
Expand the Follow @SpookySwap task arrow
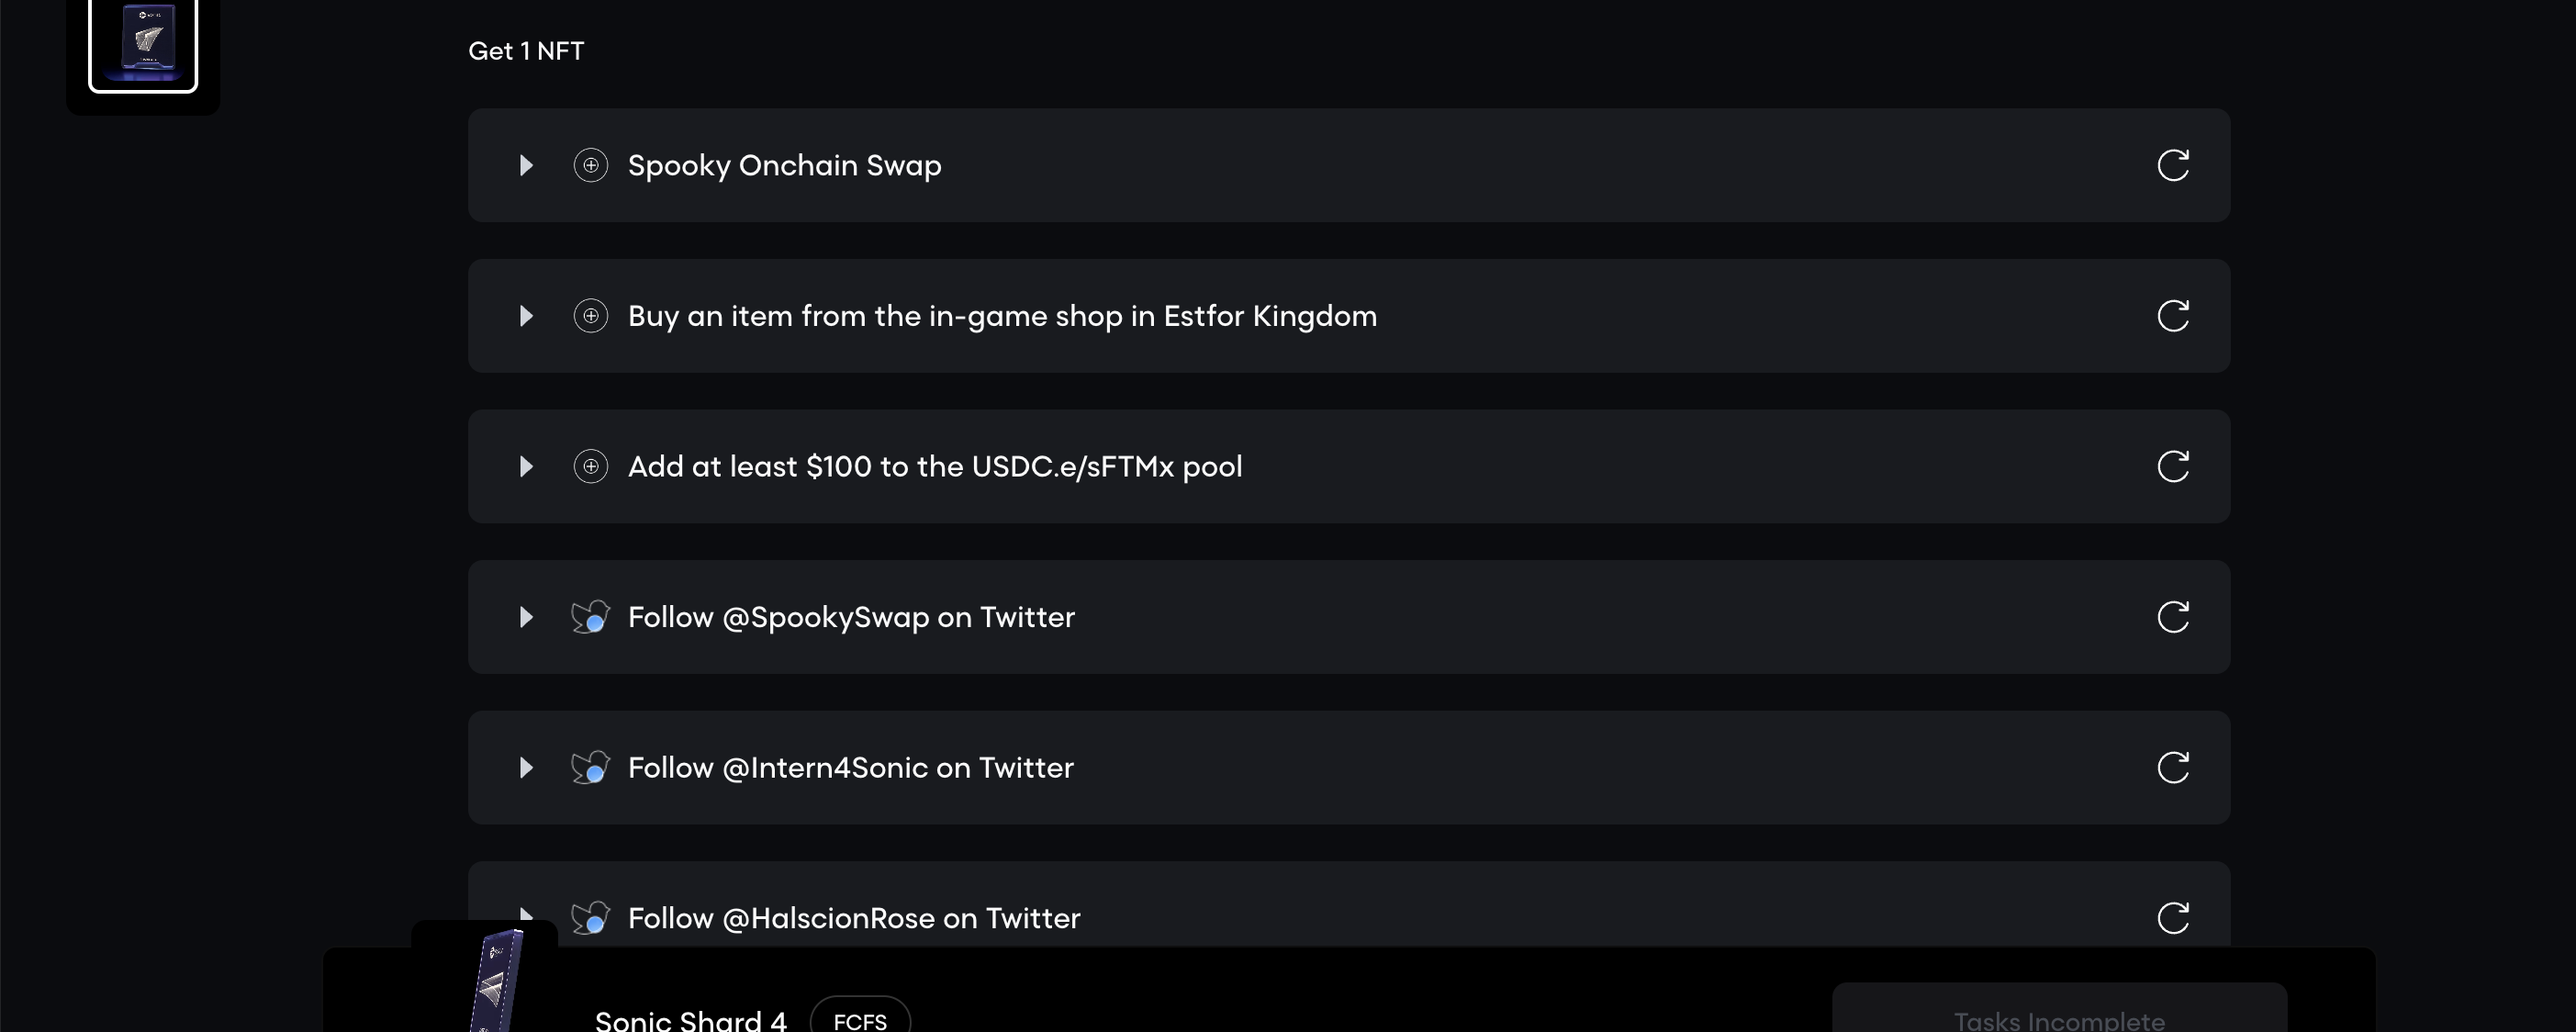coord(526,617)
